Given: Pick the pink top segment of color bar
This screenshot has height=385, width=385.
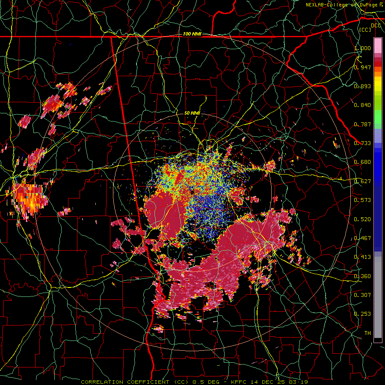Looking at the screenshot, I should pos(378,45).
